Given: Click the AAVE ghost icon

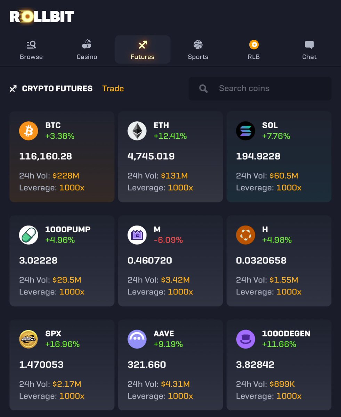Looking at the screenshot, I should (x=137, y=339).
